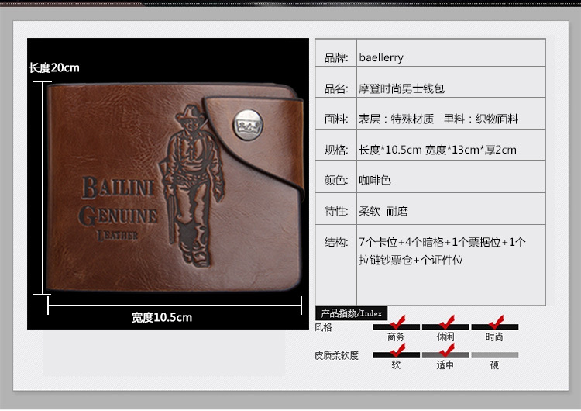Click the size value '长度*10.5cm 宽度*13cm*厚2cm'
581x411 pixels.
437,150
